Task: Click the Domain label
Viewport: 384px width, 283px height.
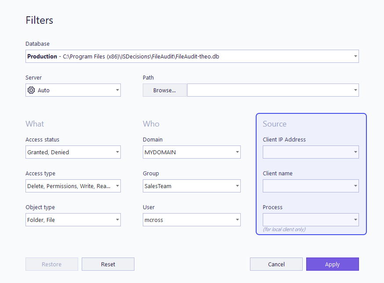Action: coord(152,139)
